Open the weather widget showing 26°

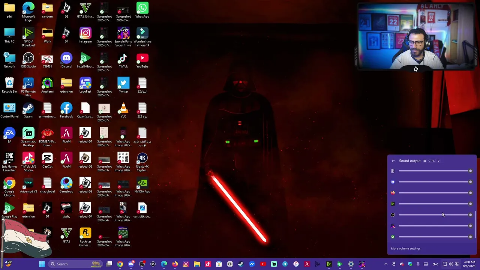click(x=8, y=264)
